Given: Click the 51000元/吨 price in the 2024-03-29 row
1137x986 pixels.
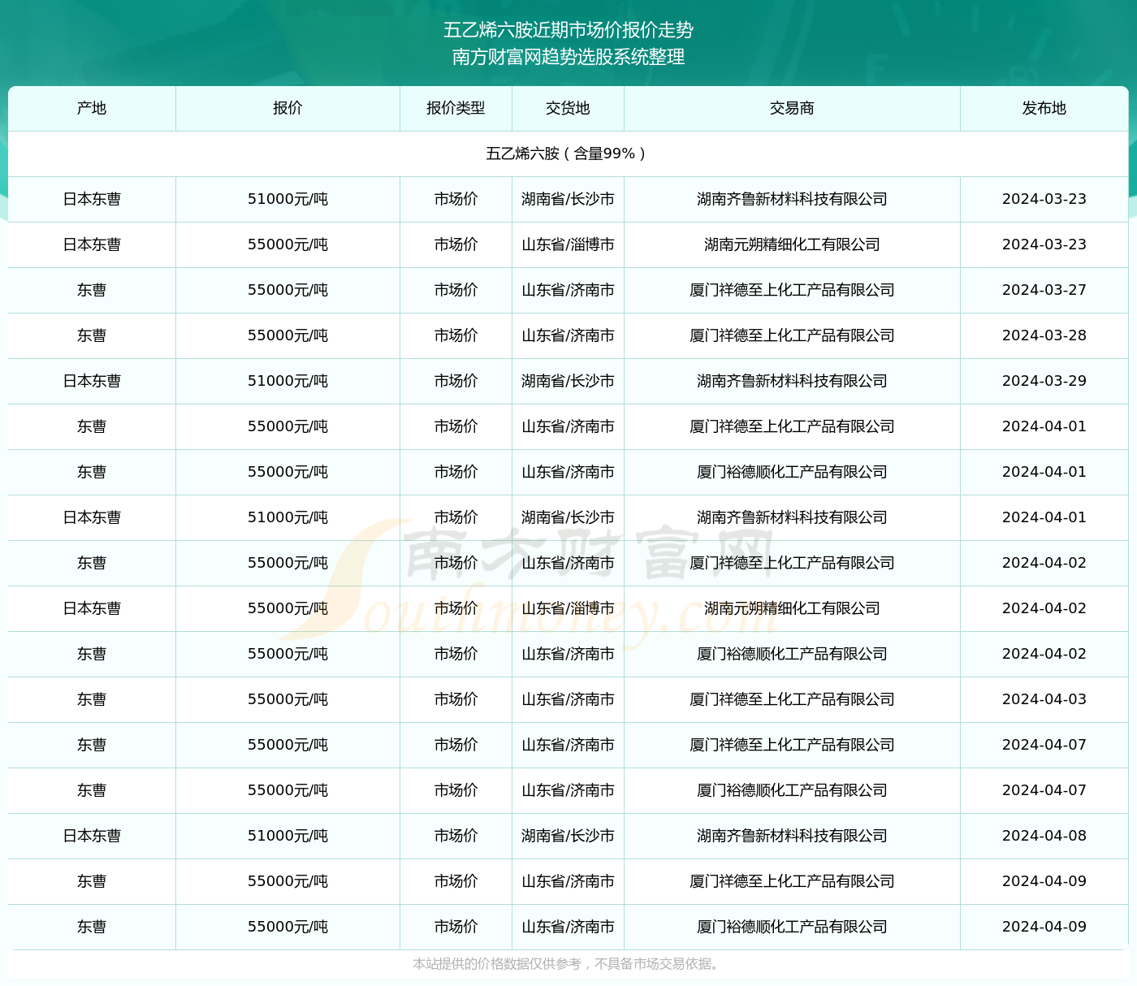Looking at the screenshot, I should coord(287,381).
